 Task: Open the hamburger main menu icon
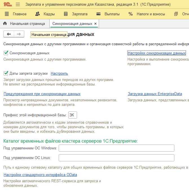tap(18, 5)
